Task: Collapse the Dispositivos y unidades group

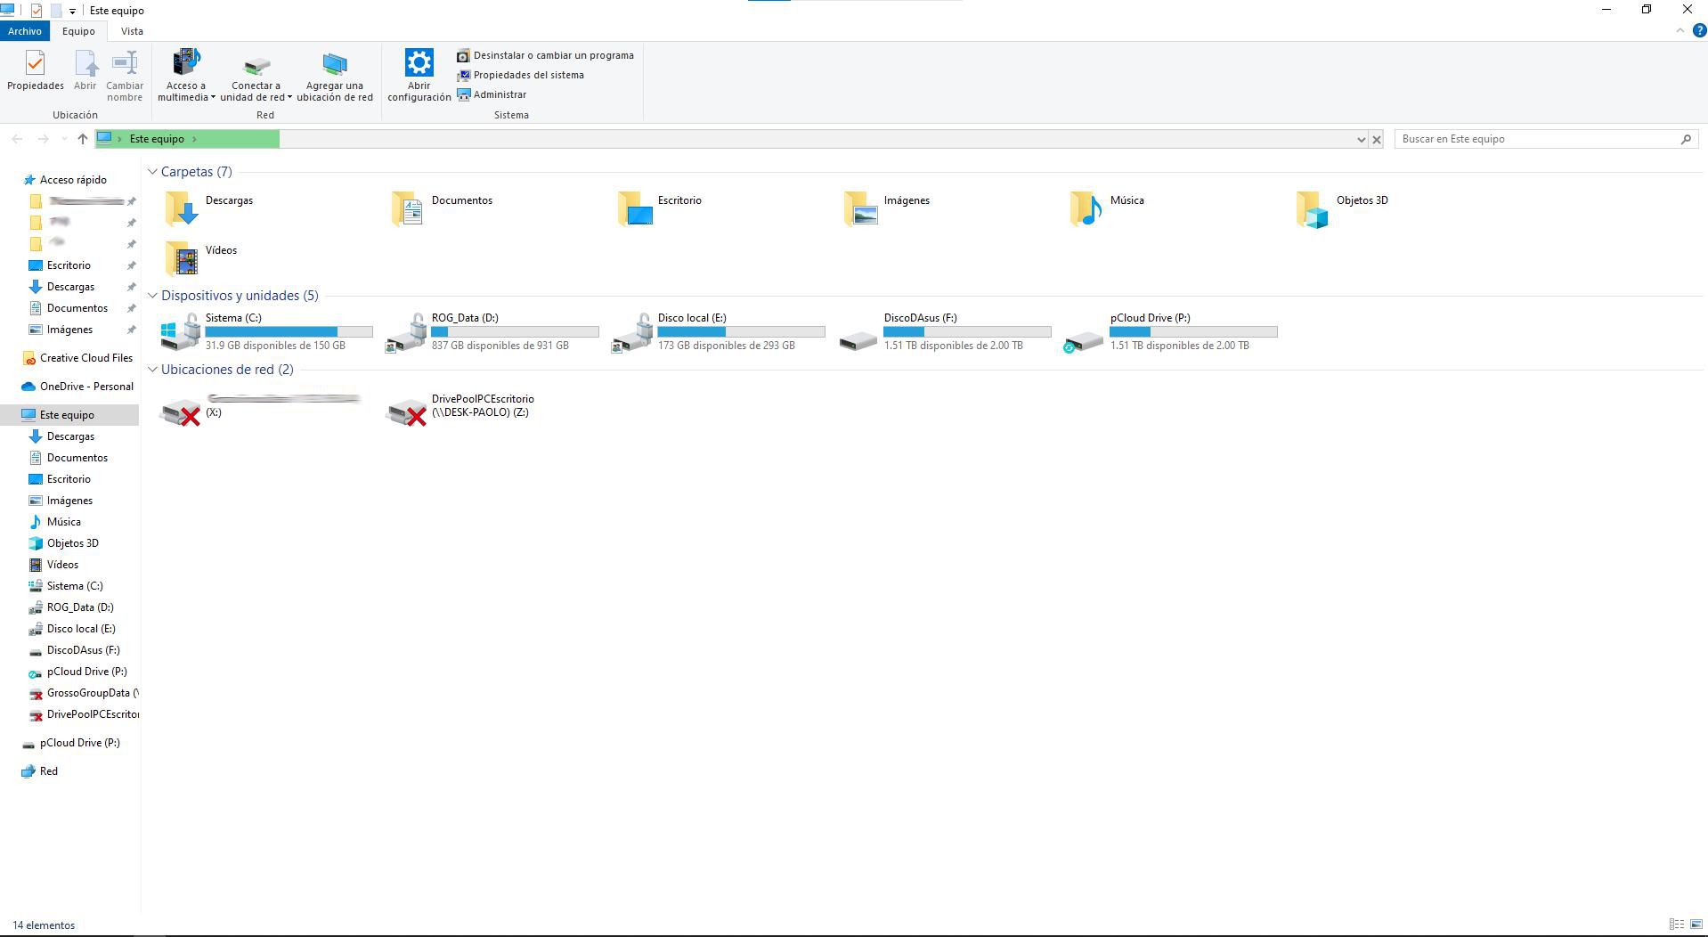Action: coord(152,296)
